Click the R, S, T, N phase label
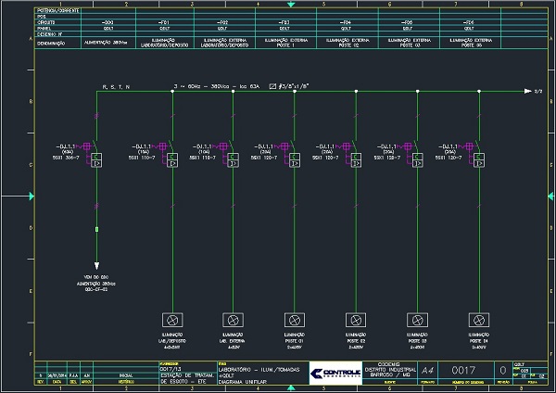556x393 pixels. point(116,86)
